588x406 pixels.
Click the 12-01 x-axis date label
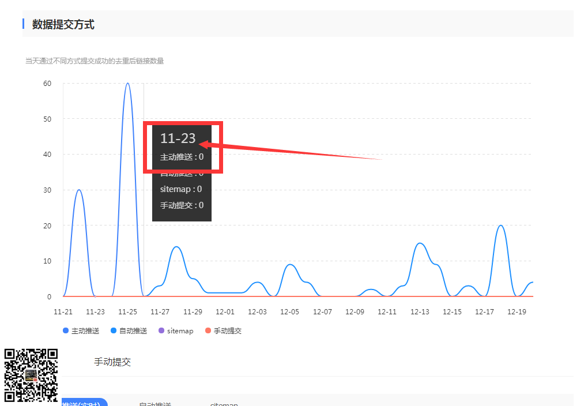point(225,312)
